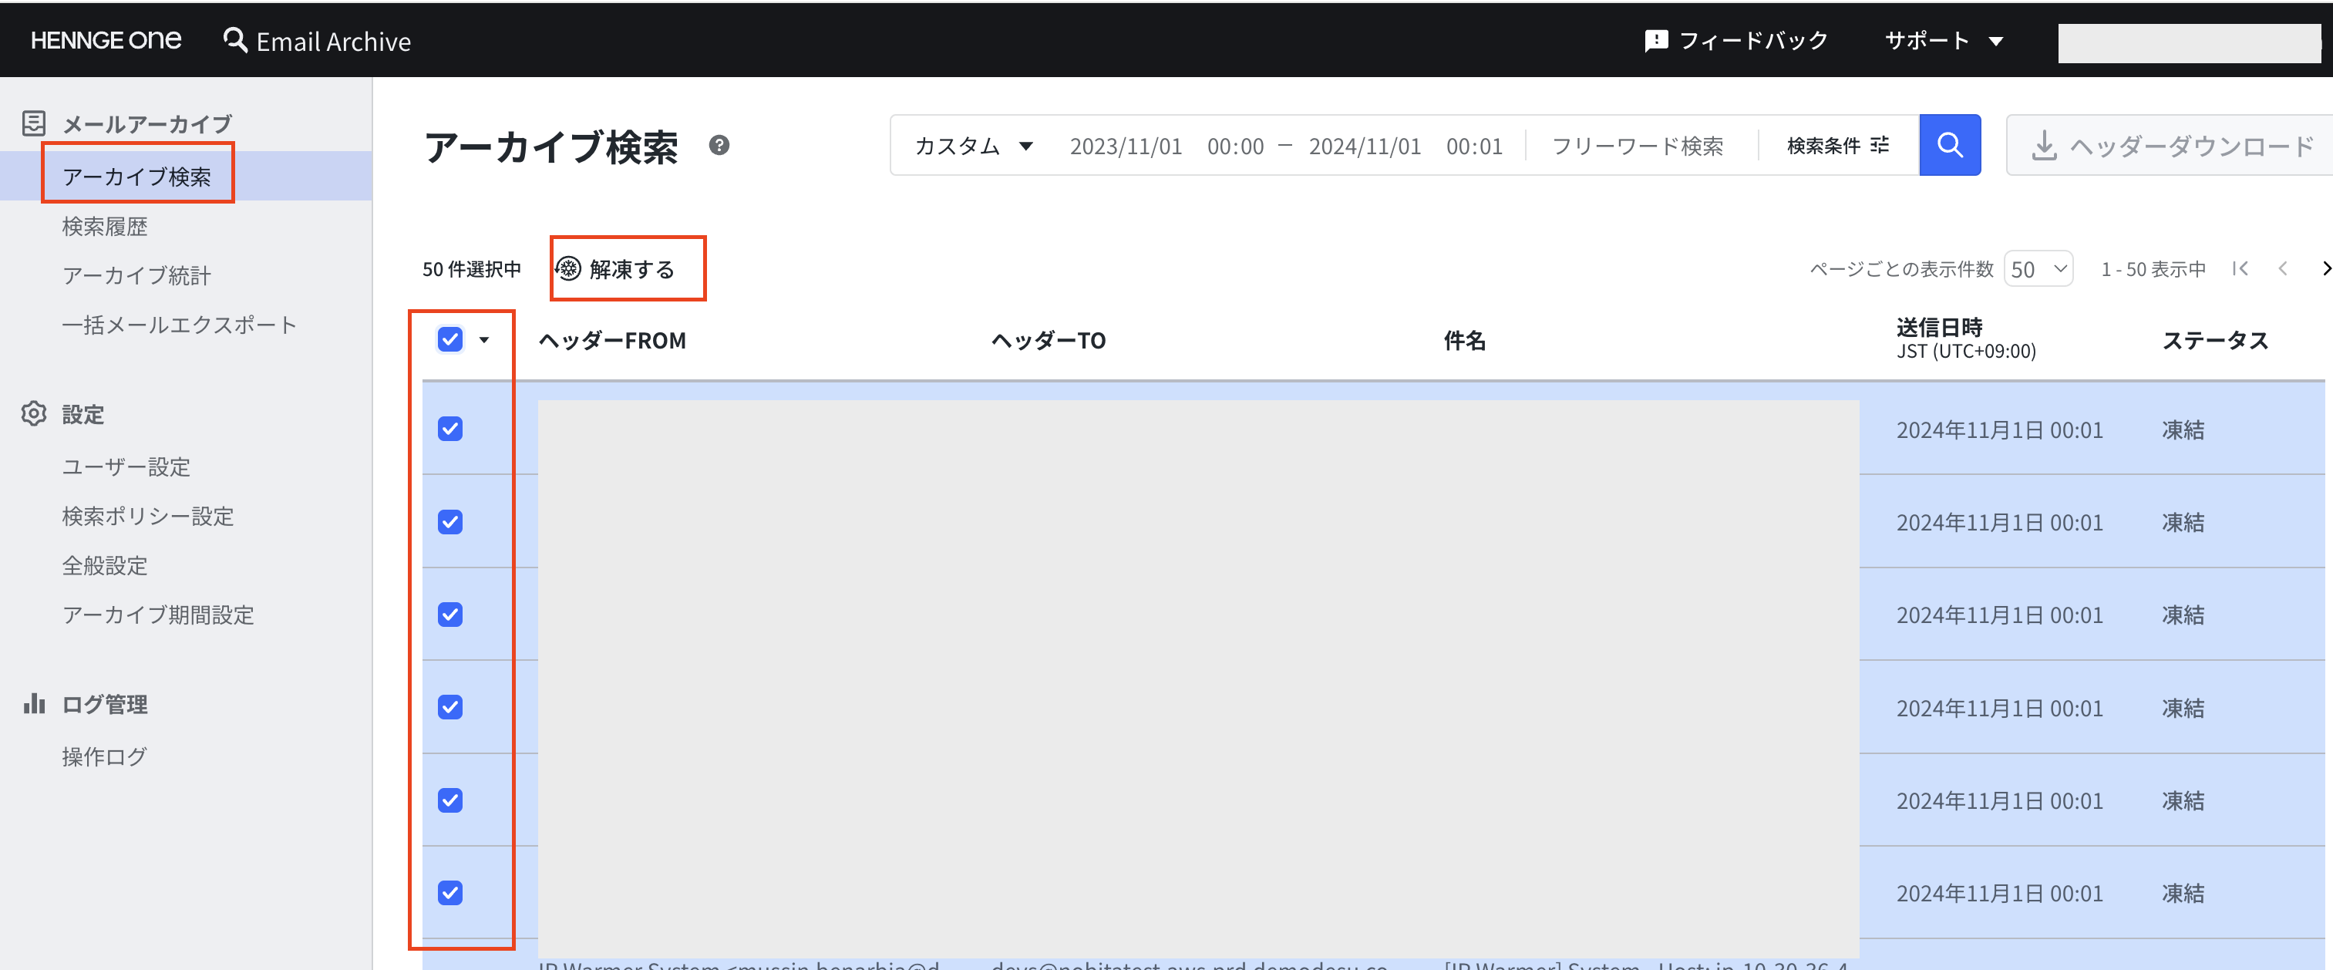Toggle the select-all header checkbox

tap(450, 339)
